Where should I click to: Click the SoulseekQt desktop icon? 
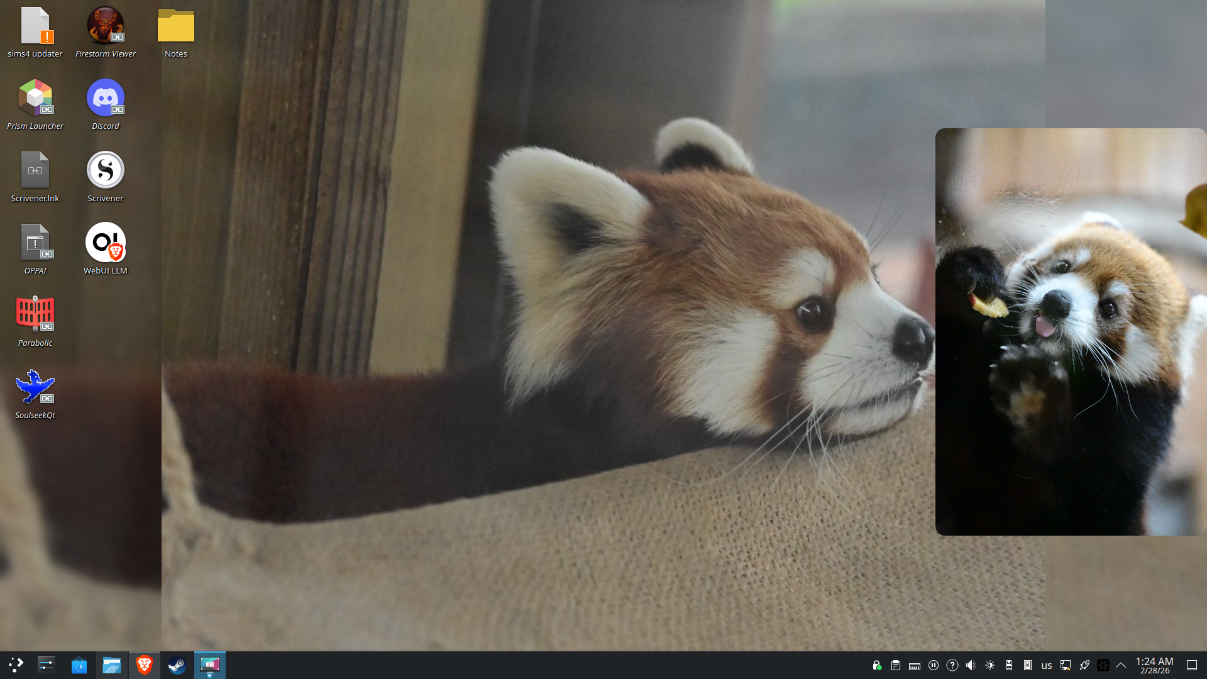35,387
